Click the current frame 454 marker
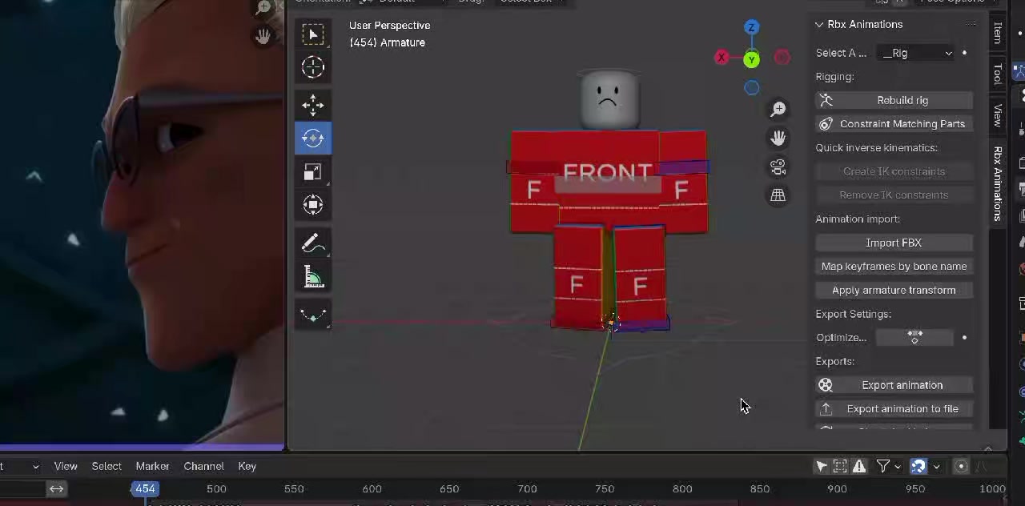This screenshot has width=1025, height=506. [145, 488]
